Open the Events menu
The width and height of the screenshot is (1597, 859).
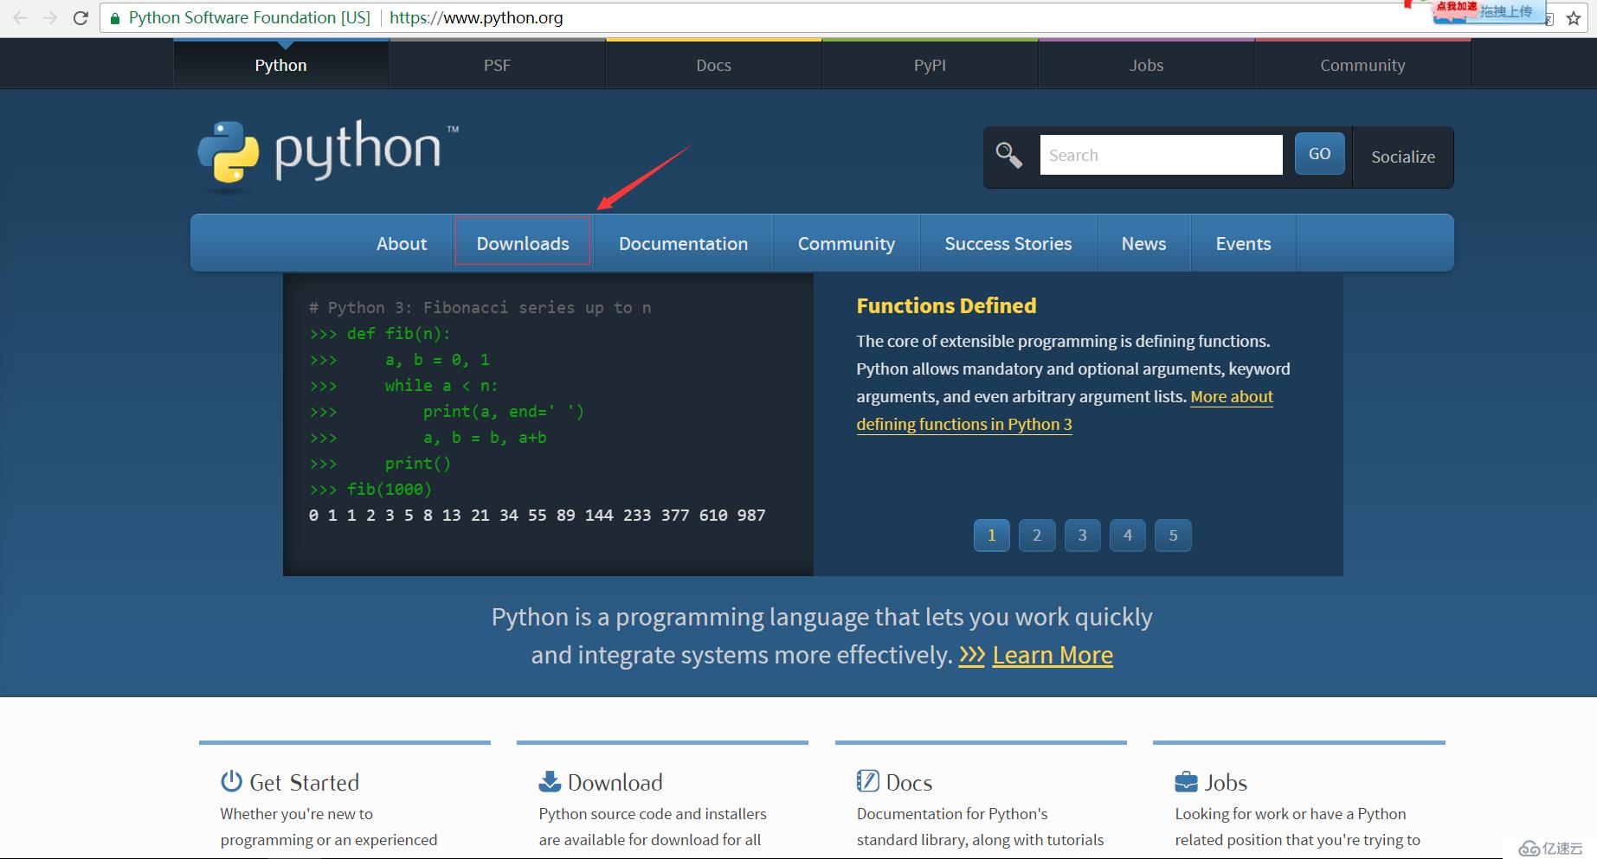coord(1243,243)
